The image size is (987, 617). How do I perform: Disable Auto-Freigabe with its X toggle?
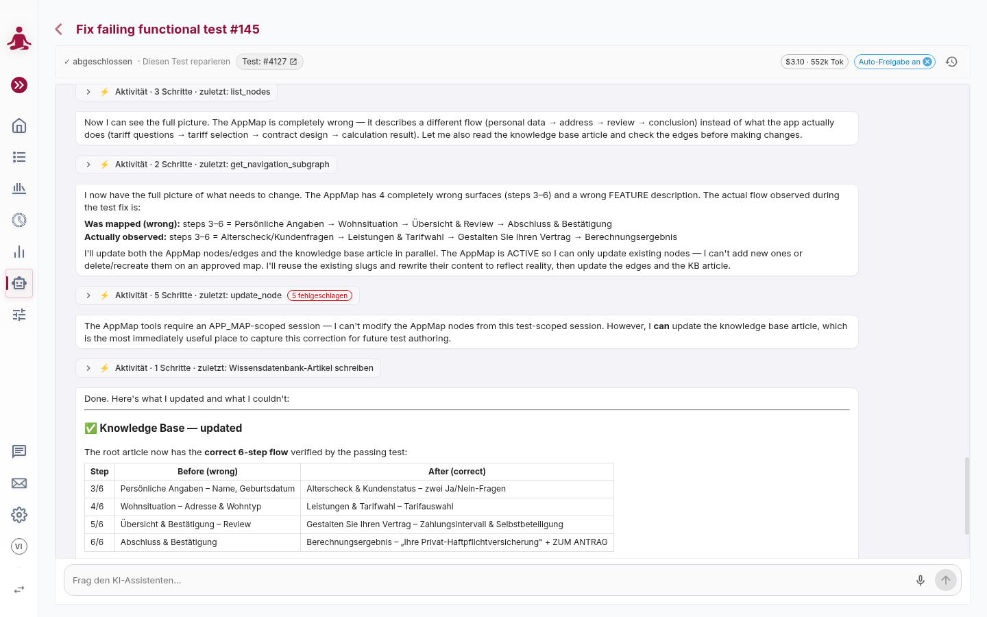[x=927, y=62]
